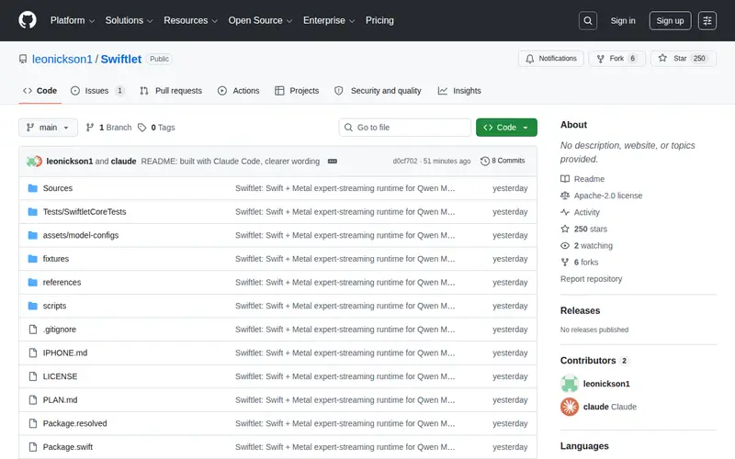Open the Package.swift file name

[68, 447]
